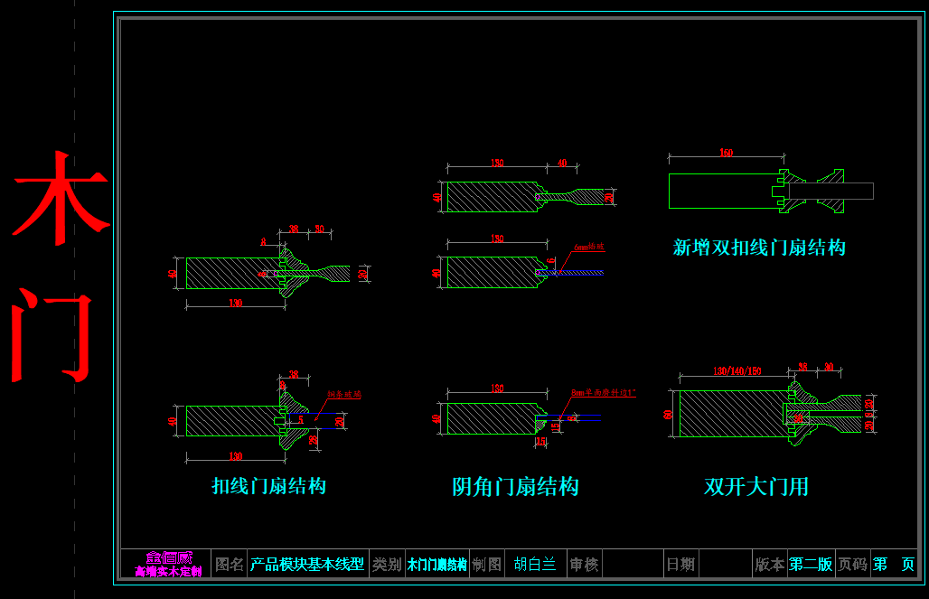
Task: Click the 木门门扇结构 category cell
Action: tap(436, 565)
